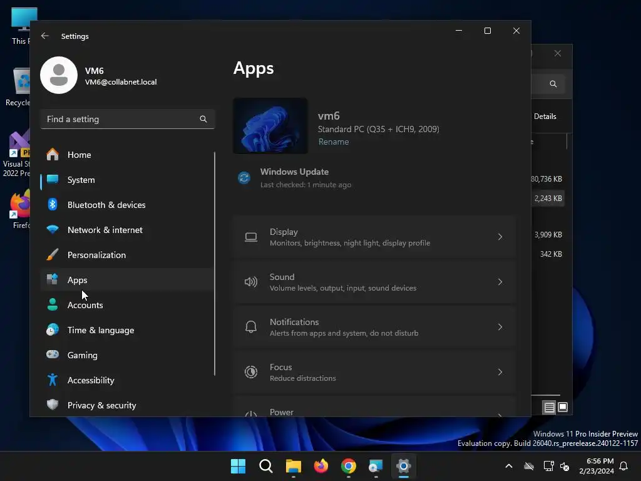The height and width of the screenshot is (481, 641).
Task: Go to Network & internet settings
Action: 127,230
